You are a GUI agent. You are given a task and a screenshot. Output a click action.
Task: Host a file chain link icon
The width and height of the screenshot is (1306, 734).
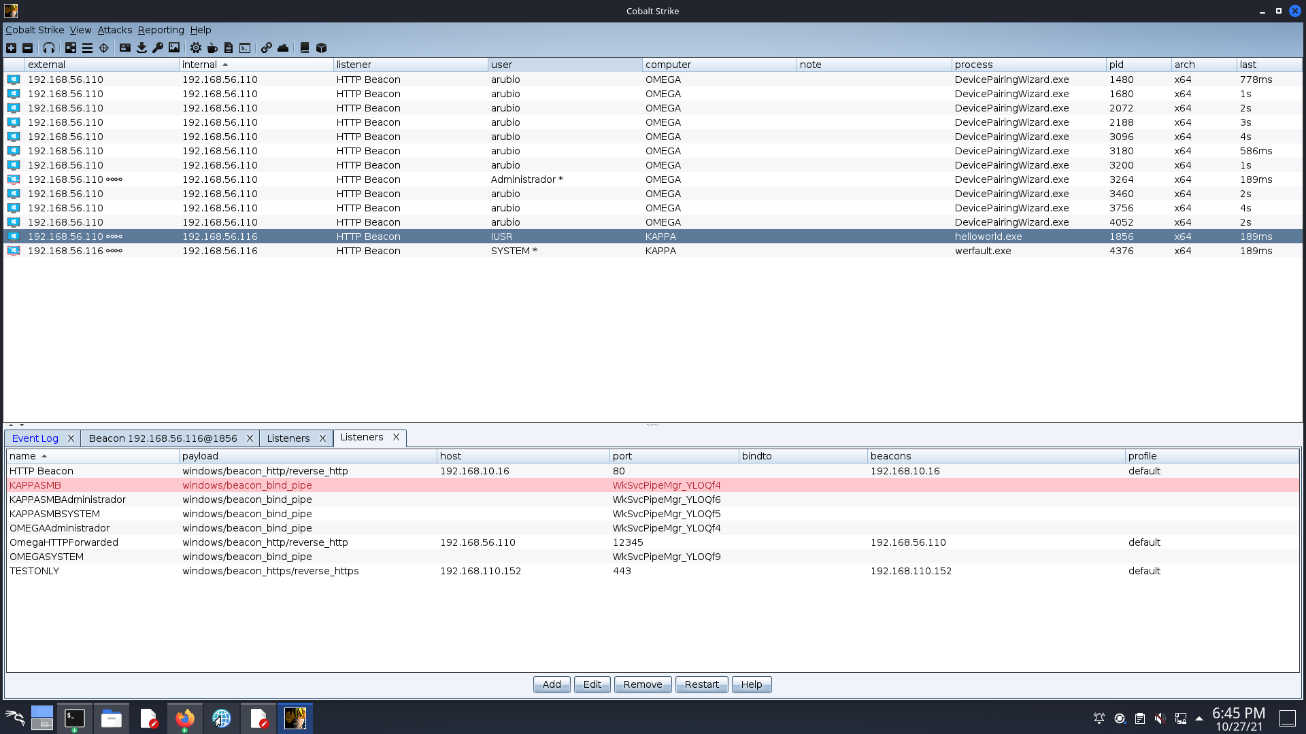click(267, 48)
